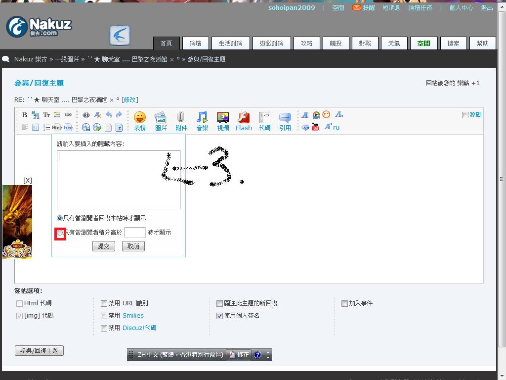Open the 表情 smiley picker
506x380 pixels.
[140, 122]
